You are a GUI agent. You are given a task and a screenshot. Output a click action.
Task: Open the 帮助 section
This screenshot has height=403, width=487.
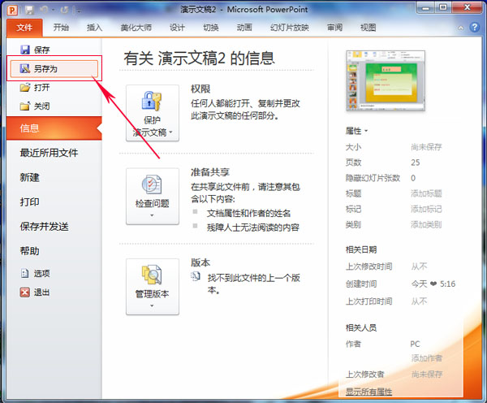29,251
